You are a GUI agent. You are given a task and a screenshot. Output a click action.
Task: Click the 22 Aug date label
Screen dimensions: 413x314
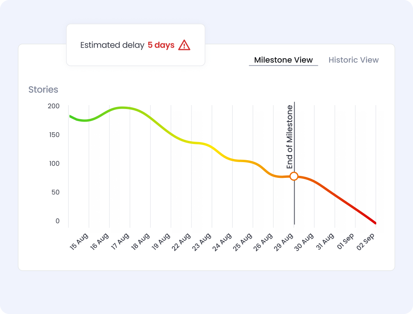182,241
